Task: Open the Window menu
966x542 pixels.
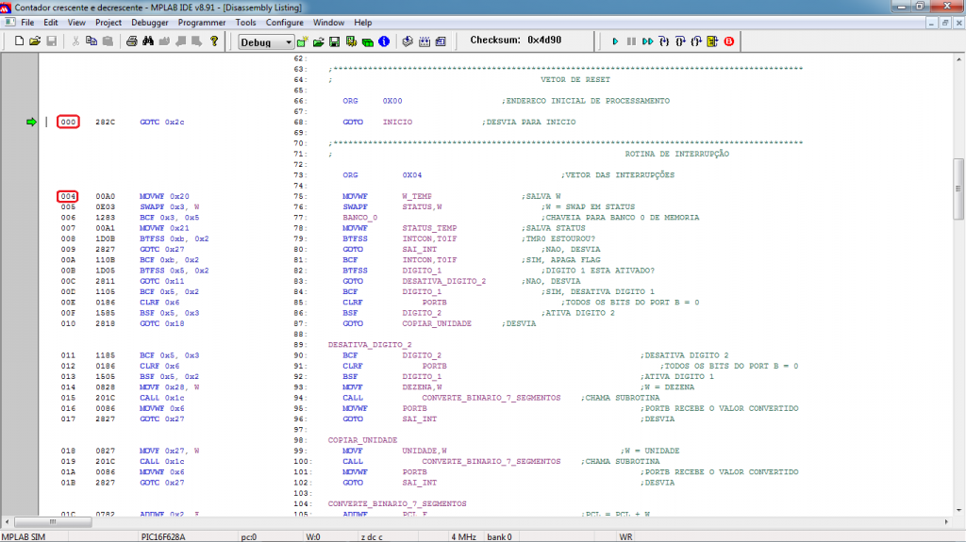Action: pos(328,23)
